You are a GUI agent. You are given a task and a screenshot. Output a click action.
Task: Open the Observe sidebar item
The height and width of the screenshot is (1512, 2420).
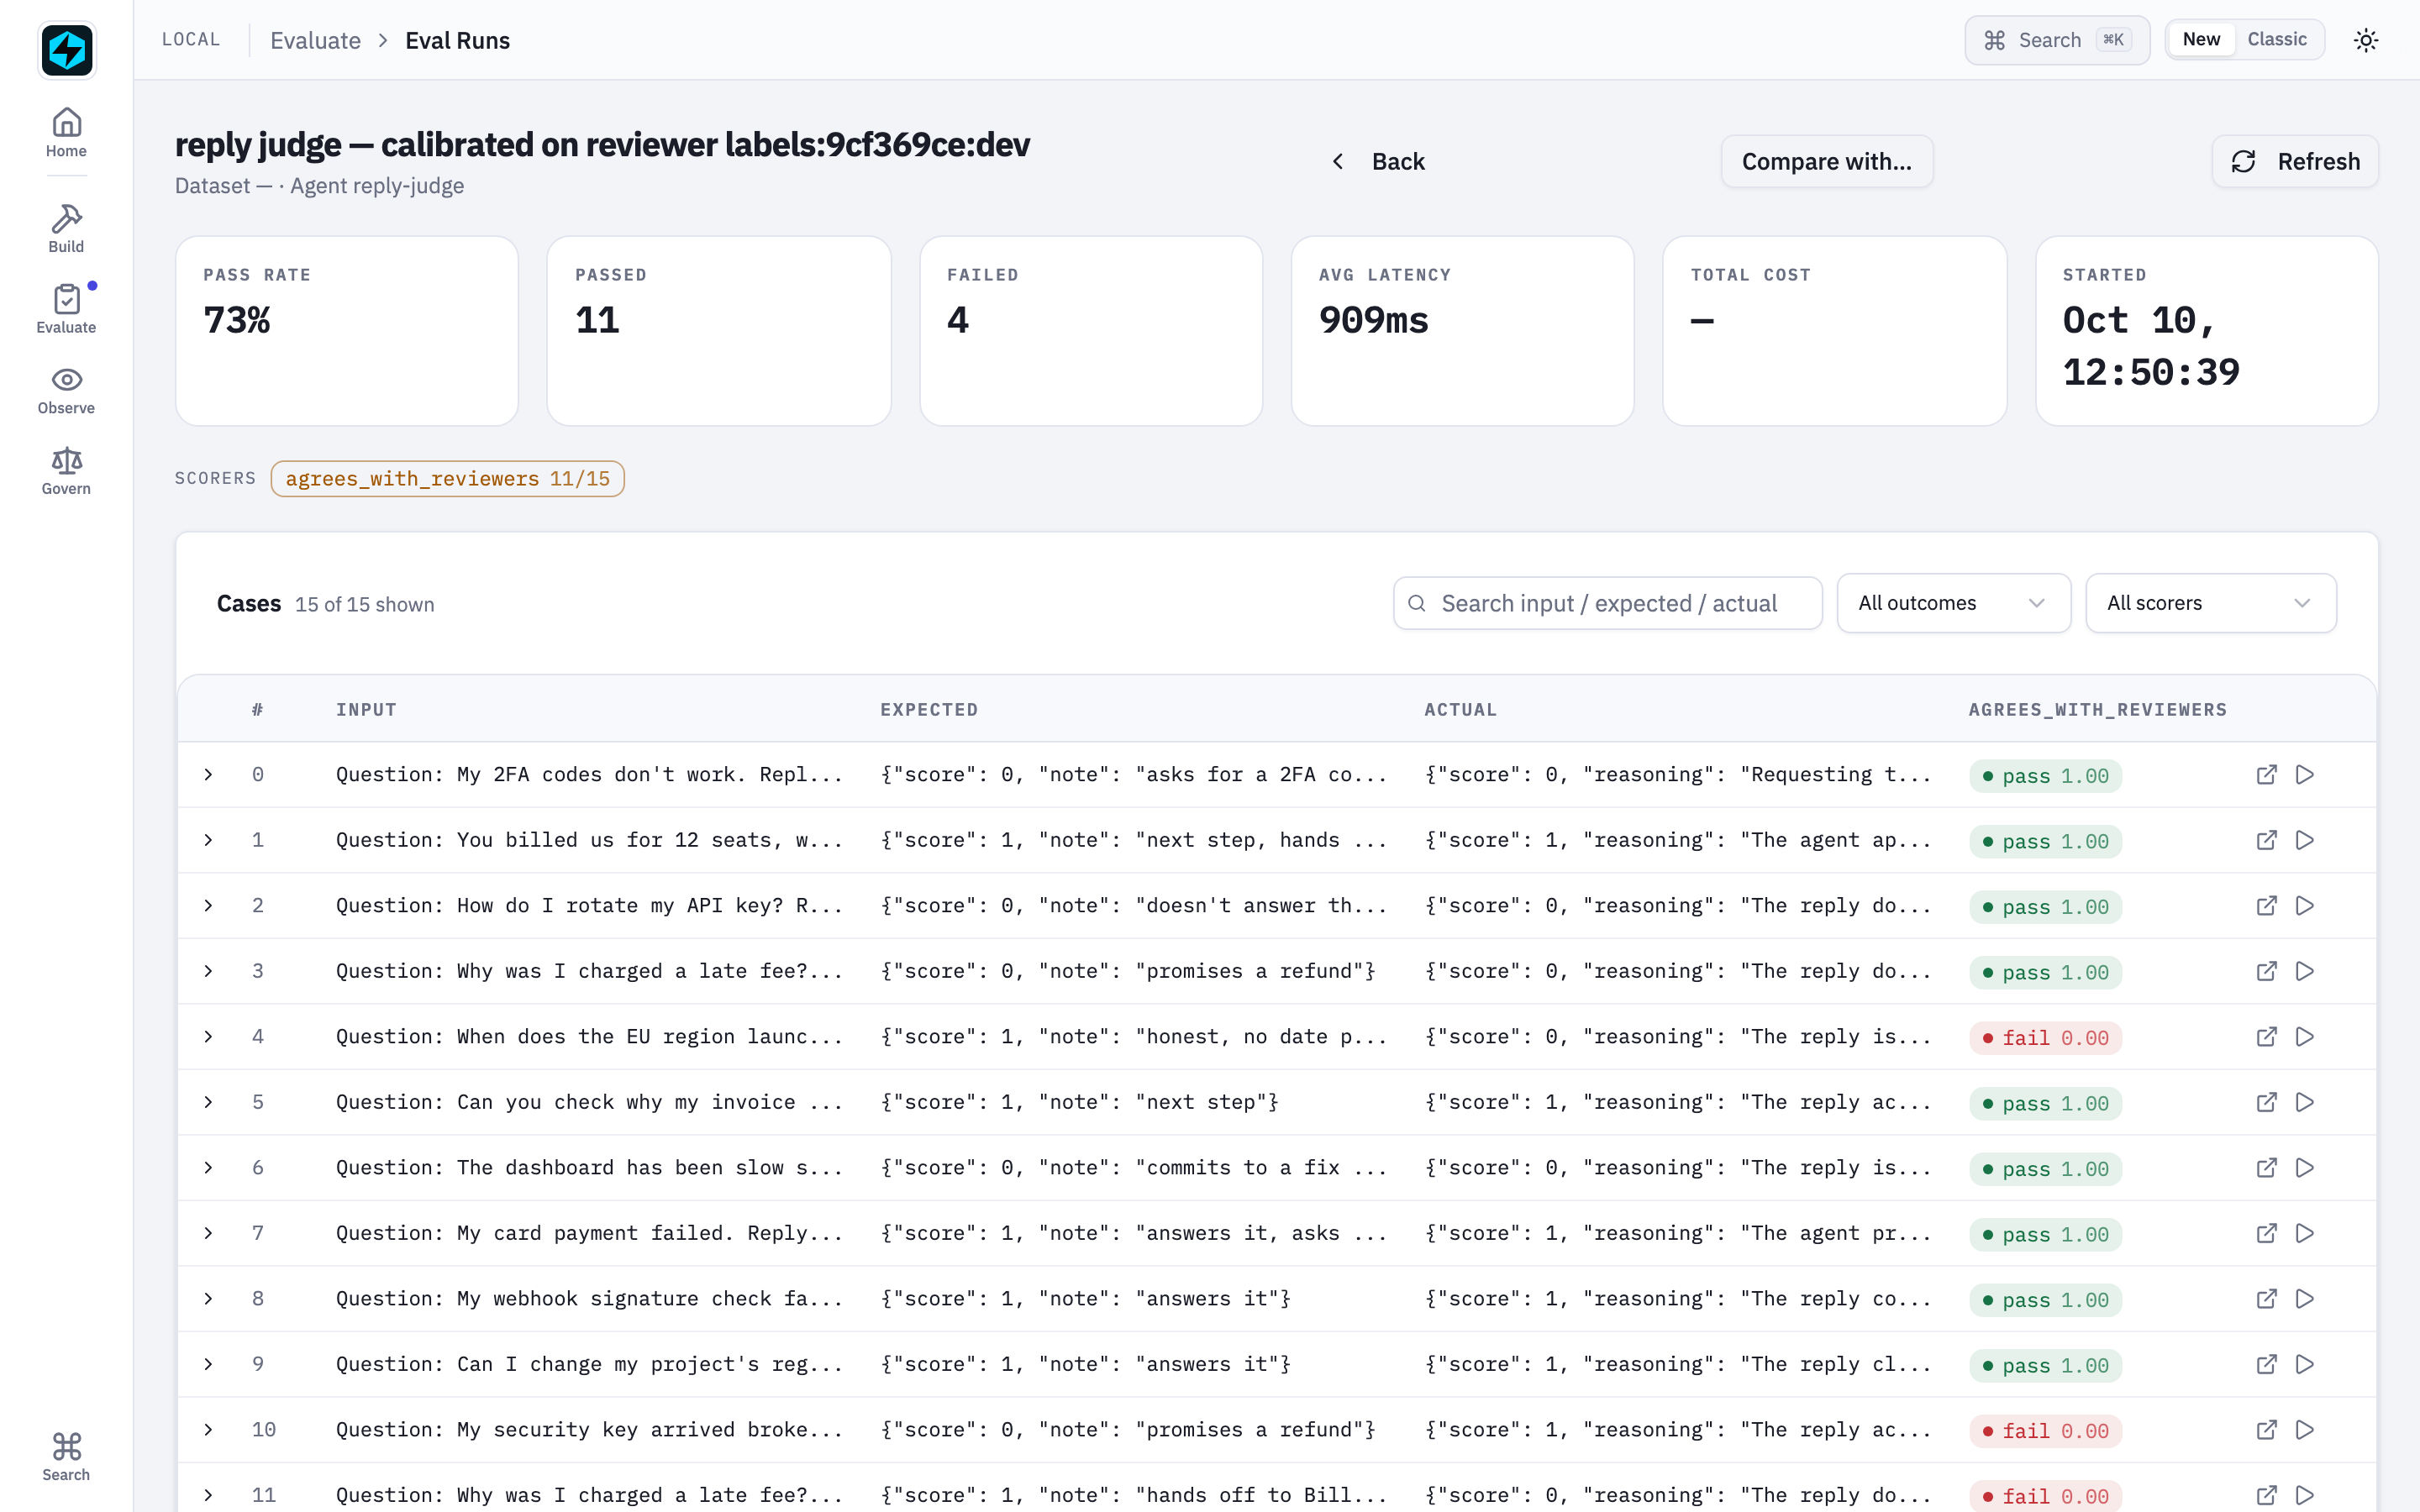66,389
